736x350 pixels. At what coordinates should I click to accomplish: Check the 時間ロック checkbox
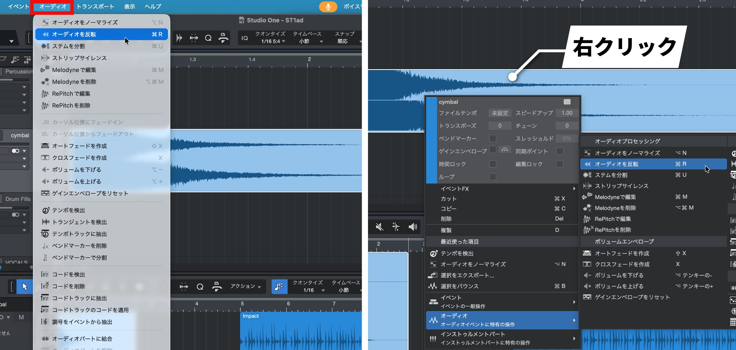[x=492, y=164]
